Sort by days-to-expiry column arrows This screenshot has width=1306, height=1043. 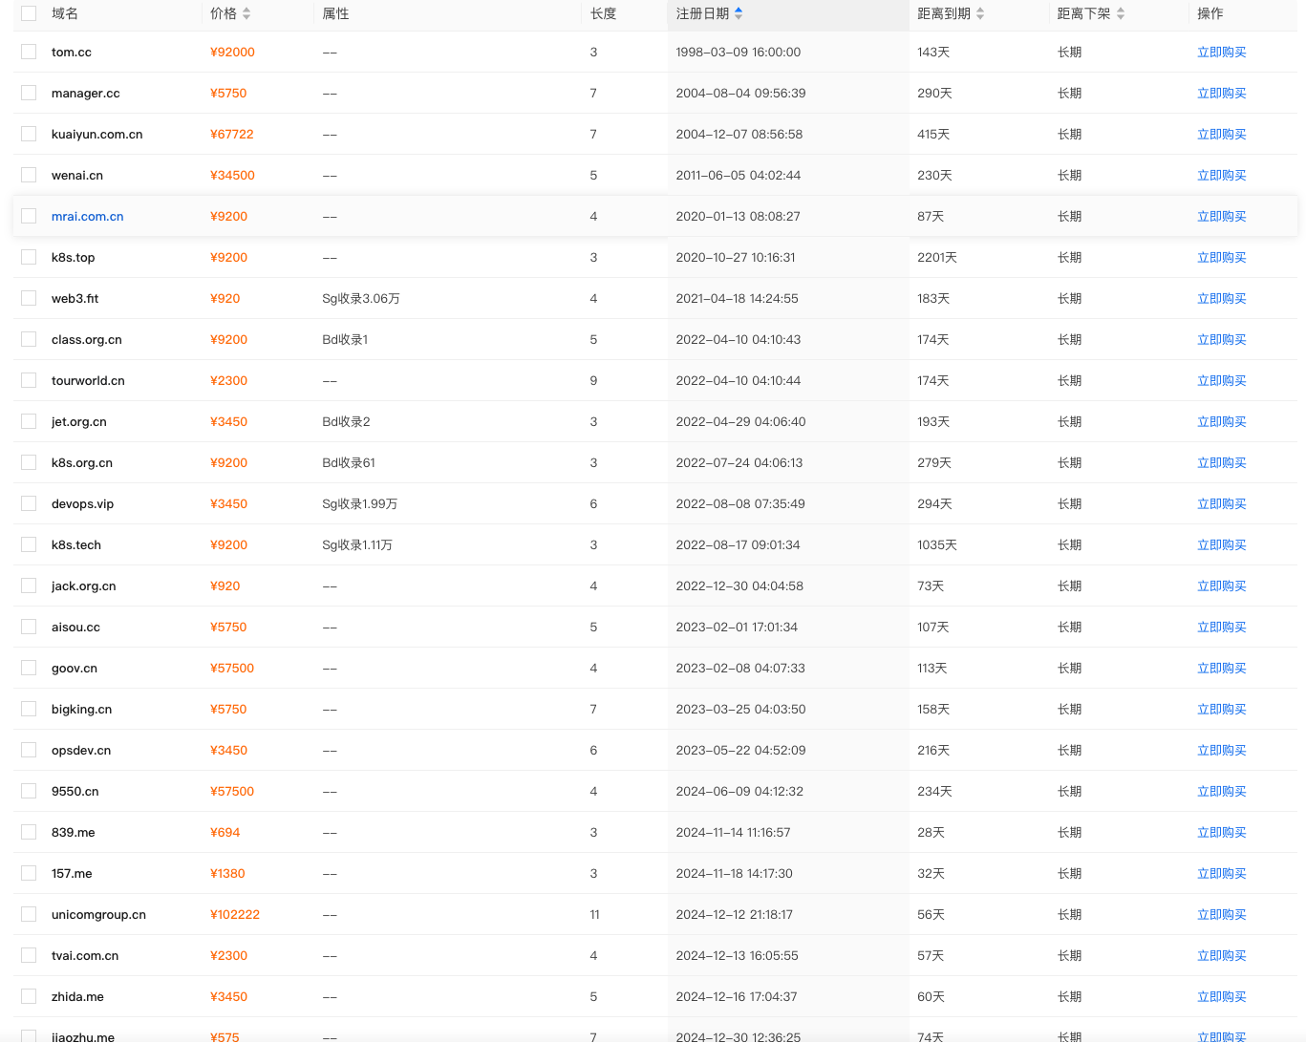tap(980, 13)
